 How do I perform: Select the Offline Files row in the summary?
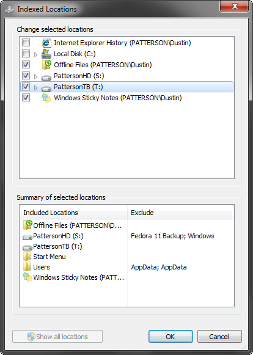click(73, 225)
